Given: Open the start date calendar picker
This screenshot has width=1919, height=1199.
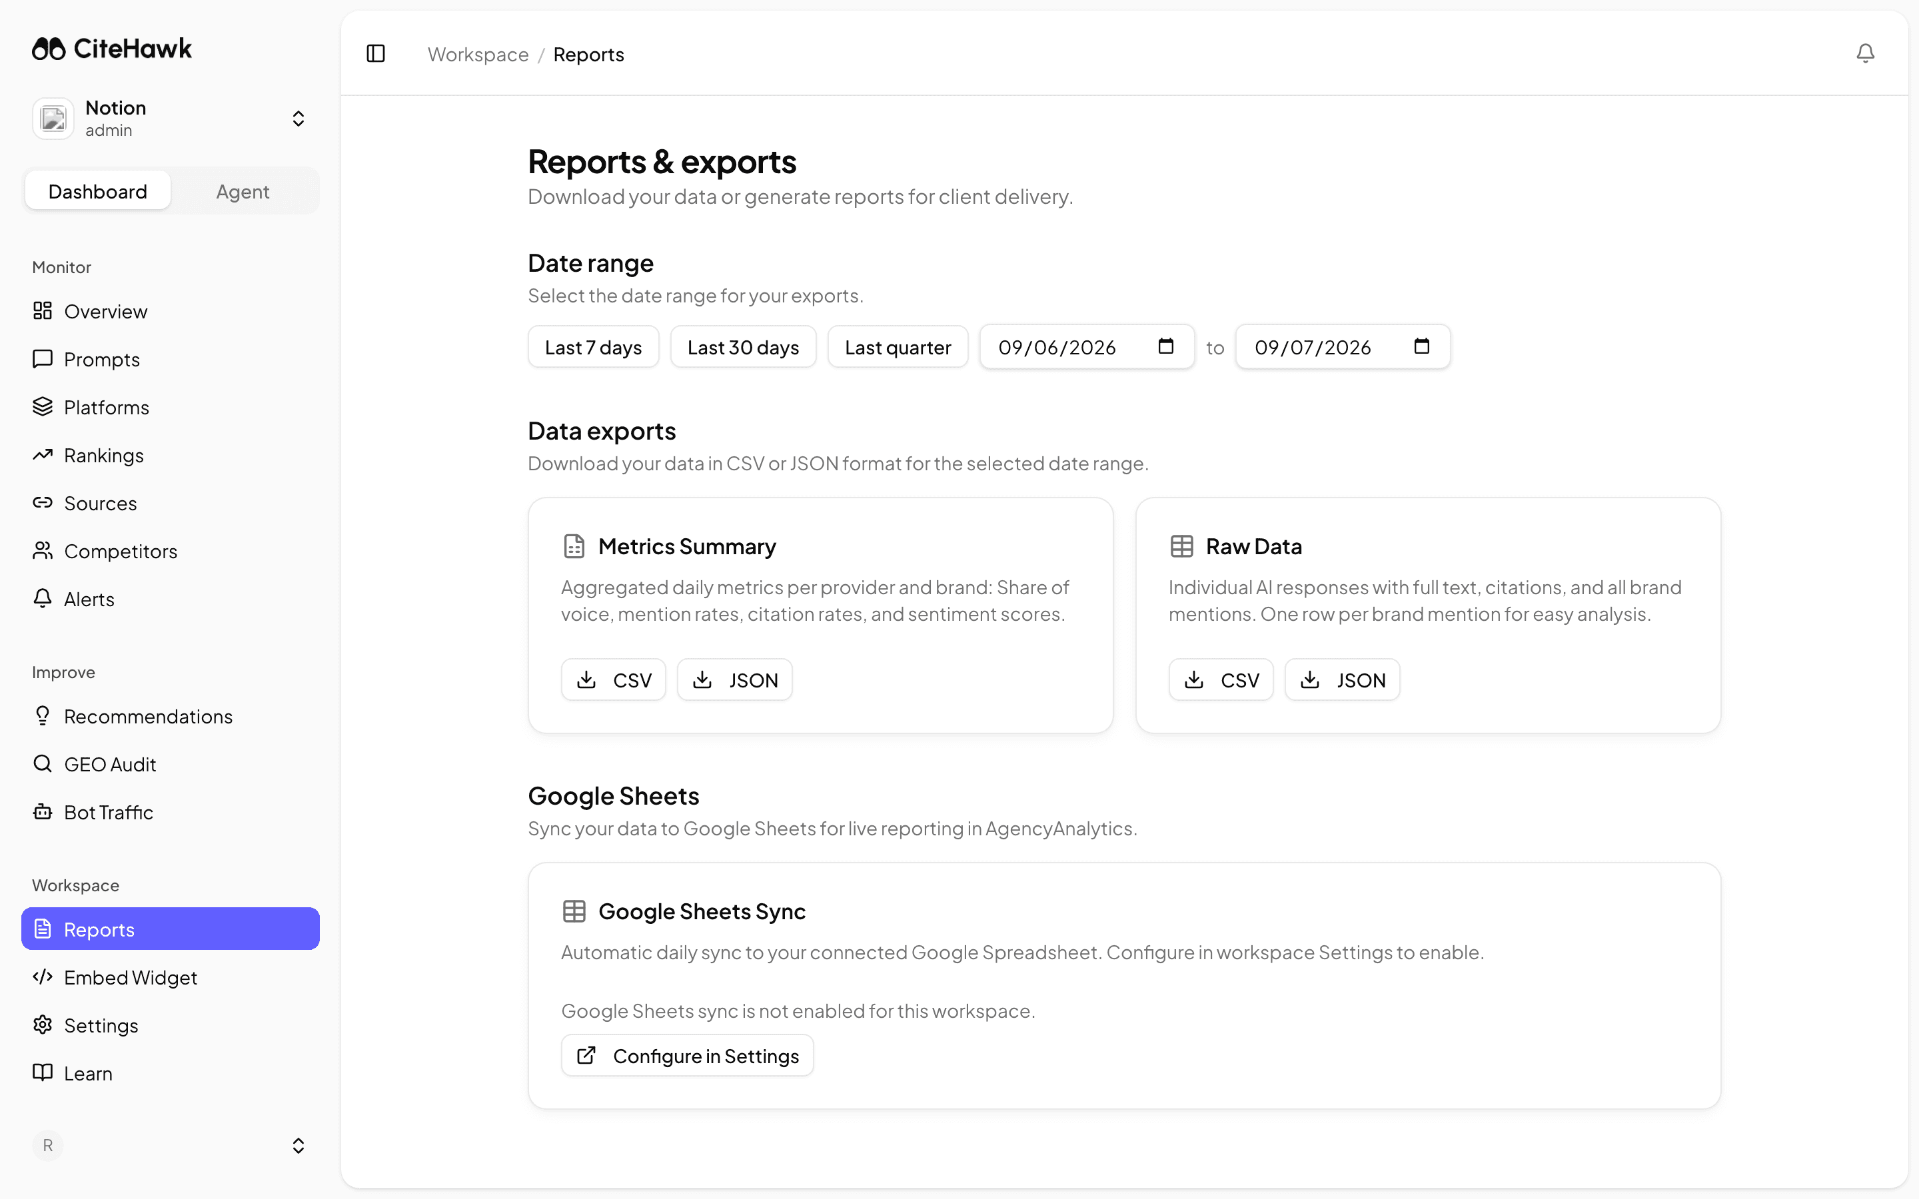Looking at the screenshot, I should click(x=1165, y=346).
